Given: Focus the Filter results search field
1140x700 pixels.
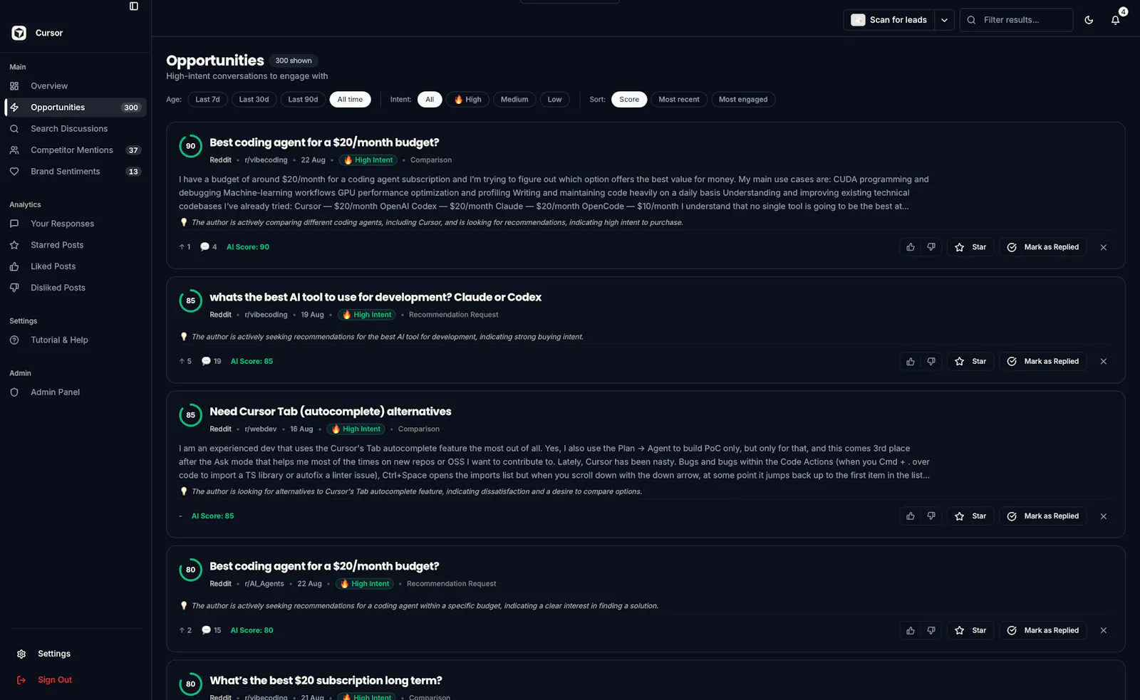Looking at the screenshot, I should point(1017,20).
